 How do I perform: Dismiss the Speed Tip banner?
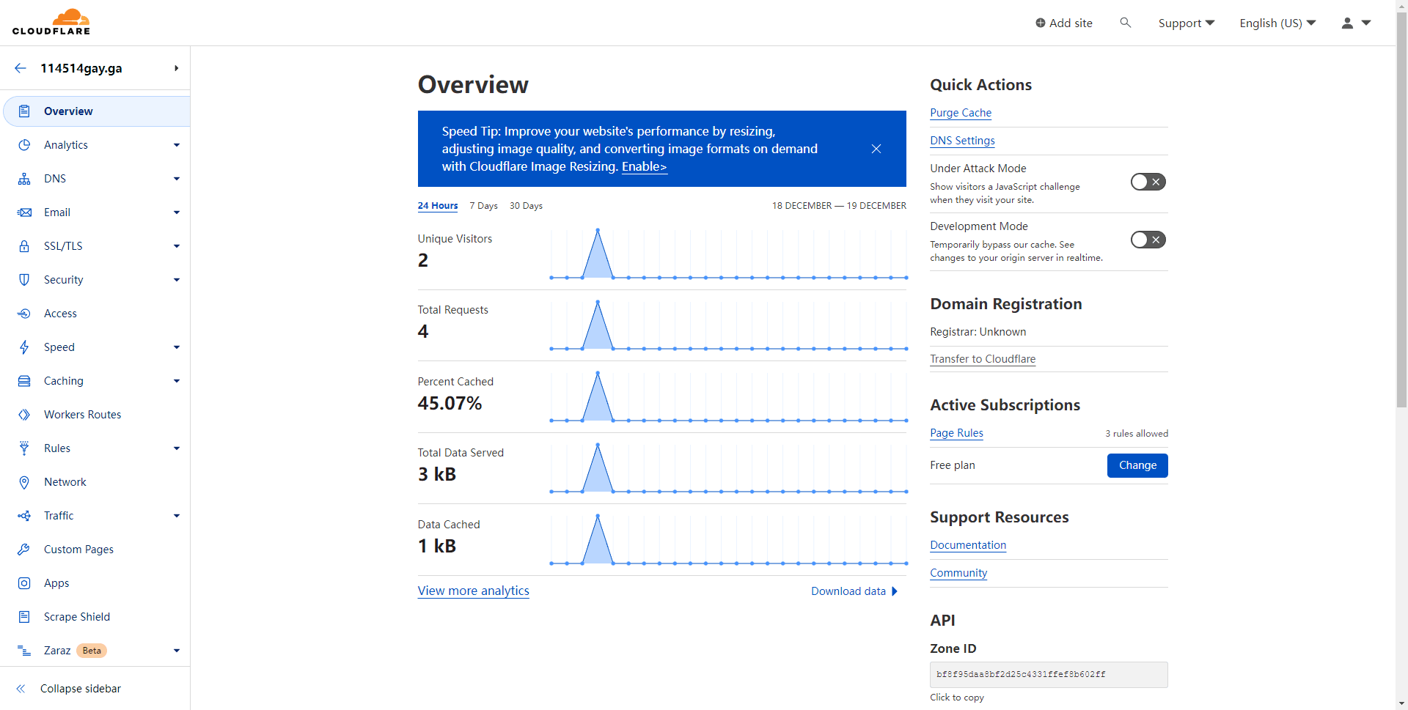tap(876, 149)
